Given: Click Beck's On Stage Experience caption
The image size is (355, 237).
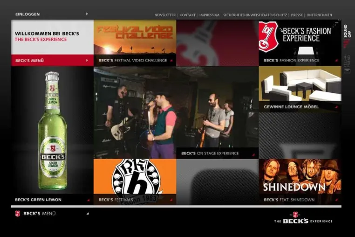Looking at the screenshot, I should point(210,153).
